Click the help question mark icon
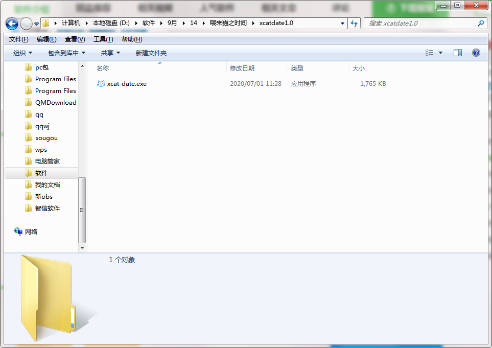Screen dimensions: 492x348 tap(476, 53)
